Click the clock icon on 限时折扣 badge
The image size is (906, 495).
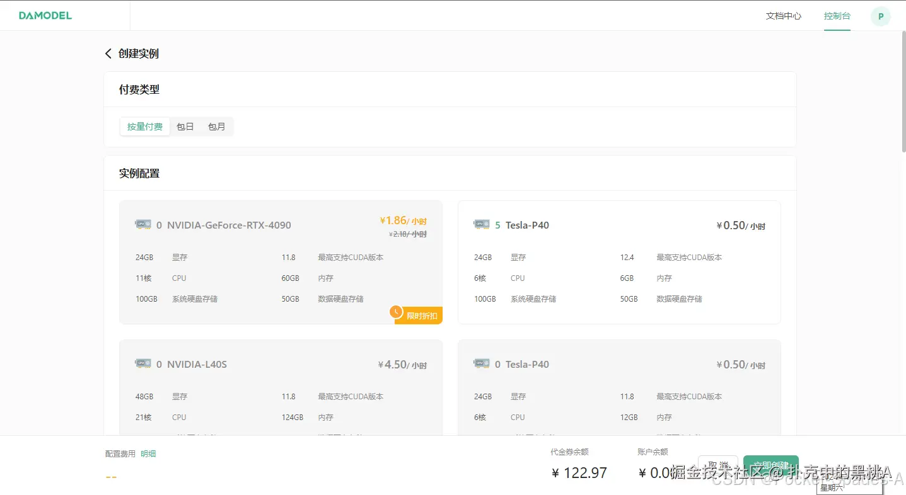tap(396, 311)
